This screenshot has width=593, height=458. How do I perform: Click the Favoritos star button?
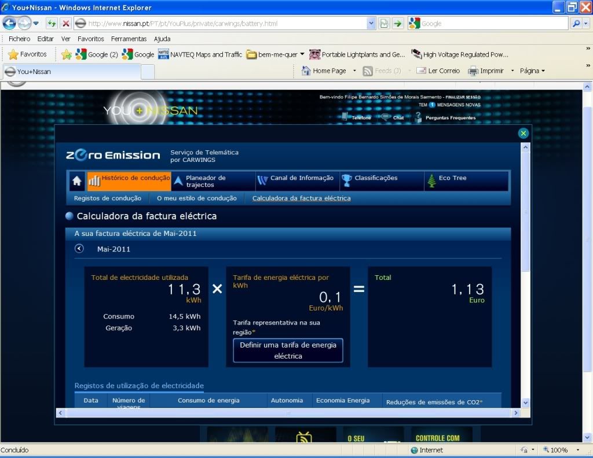click(27, 54)
